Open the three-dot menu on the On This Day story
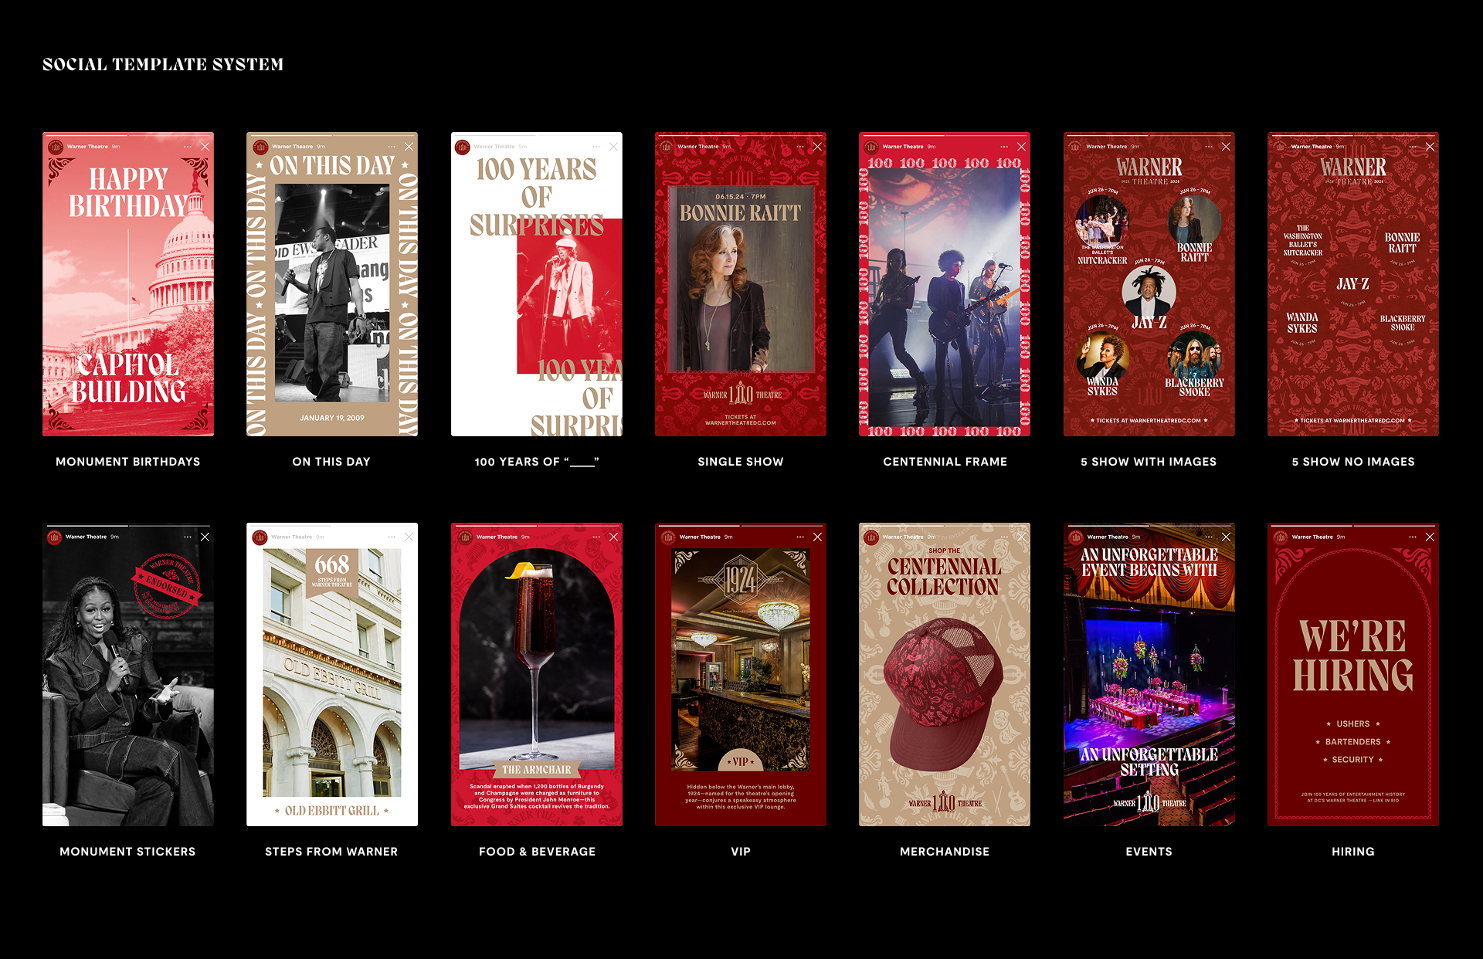 [x=392, y=147]
